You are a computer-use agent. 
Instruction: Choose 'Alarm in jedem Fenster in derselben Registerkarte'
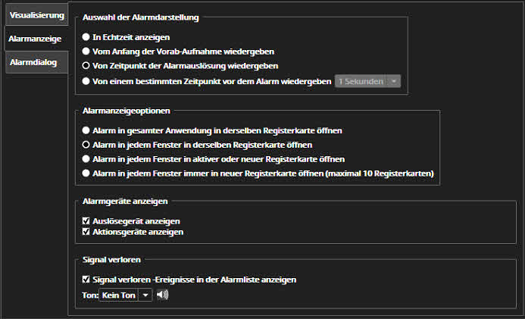pyautogui.click(x=86, y=145)
